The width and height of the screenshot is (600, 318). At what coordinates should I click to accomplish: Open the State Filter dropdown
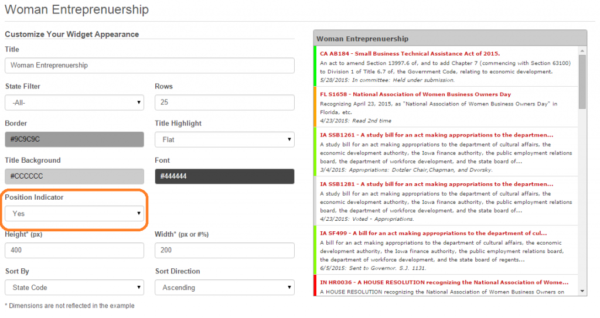[74, 102]
